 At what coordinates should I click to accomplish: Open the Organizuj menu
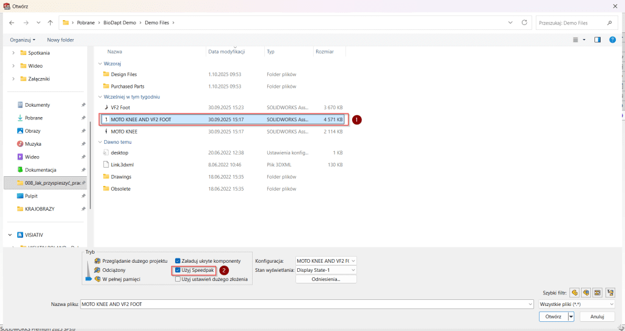click(23, 40)
